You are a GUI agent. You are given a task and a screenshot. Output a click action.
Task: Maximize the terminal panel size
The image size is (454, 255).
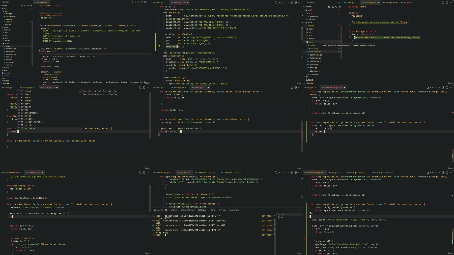pyautogui.click(x=295, y=210)
